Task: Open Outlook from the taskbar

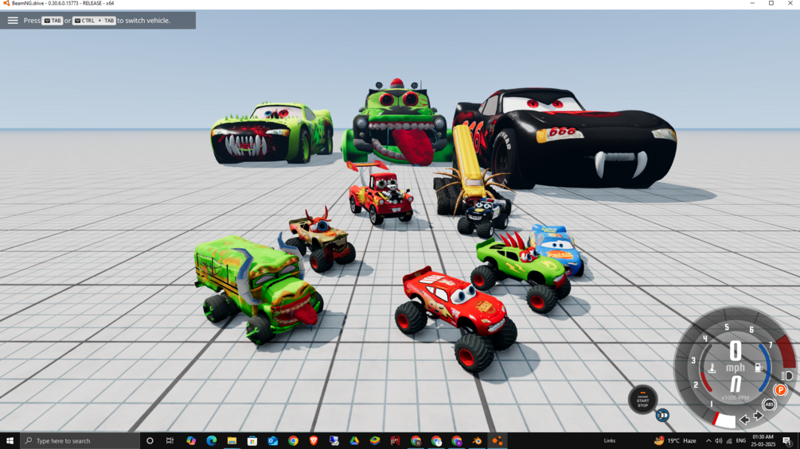Action: pyautogui.click(x=272, y=441)
